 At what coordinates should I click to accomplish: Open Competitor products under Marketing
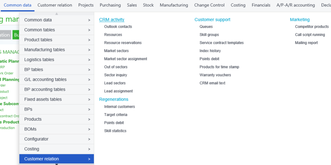pos(312,27)
